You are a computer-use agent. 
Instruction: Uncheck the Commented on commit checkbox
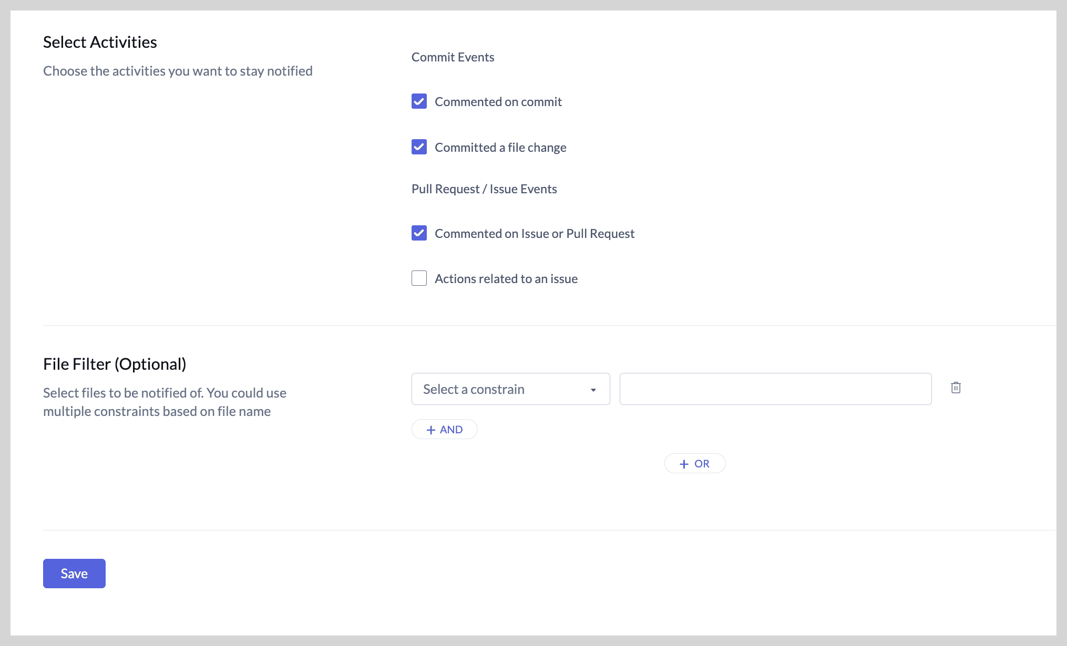[x=419, y=101]
